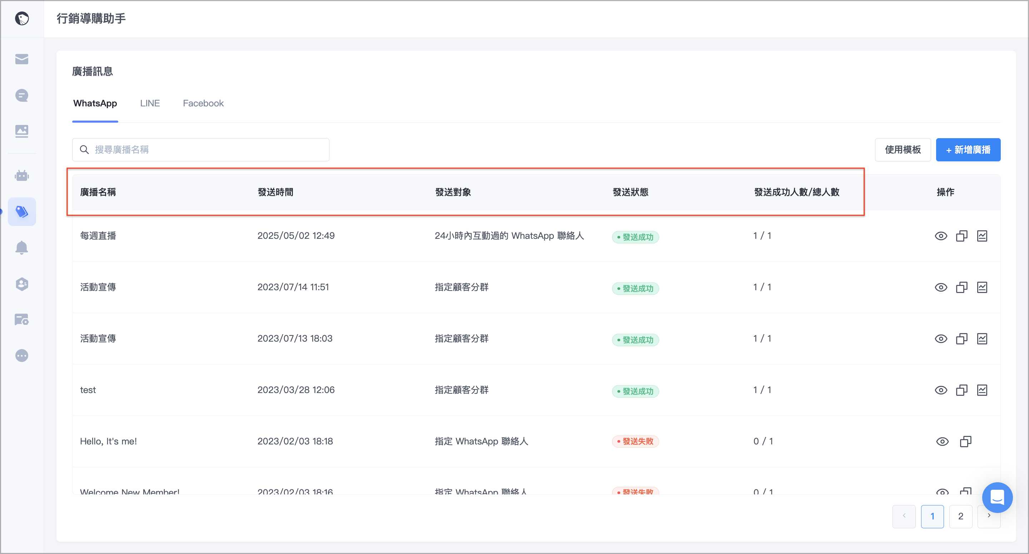1029x554 pixels.
Task: Go to page 1 in pagination
Action: point(932,517)
